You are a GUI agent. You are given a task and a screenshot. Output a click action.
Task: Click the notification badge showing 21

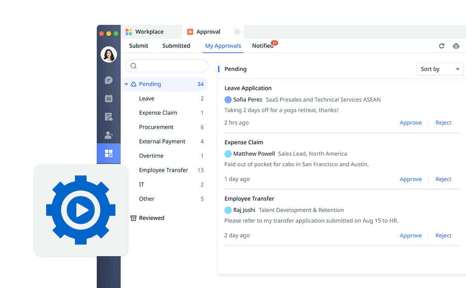pyautogui.click(x=275, y=43)
